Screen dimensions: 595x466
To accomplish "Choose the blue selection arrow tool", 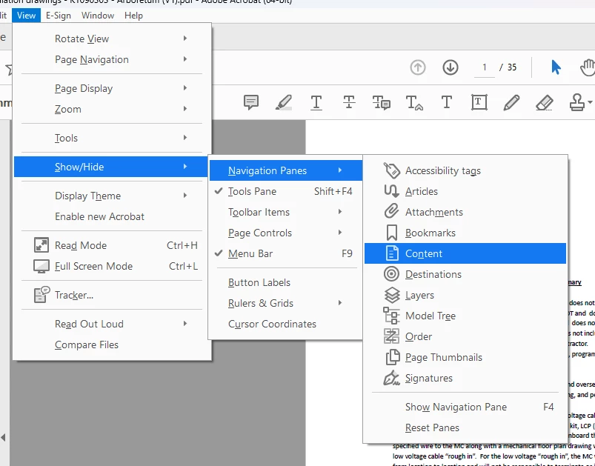I will tap(556, 67).
